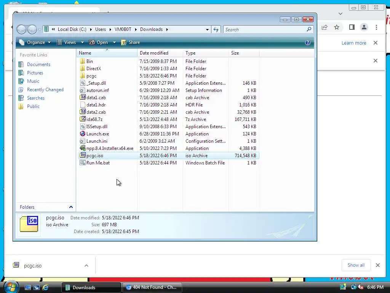Click the Learn more link in Chrome
Image resolution: width=390 pixels, height=293 pixels.
point(354,43)
